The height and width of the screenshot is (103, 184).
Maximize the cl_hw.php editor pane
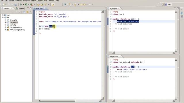click(x=178, y=8)
